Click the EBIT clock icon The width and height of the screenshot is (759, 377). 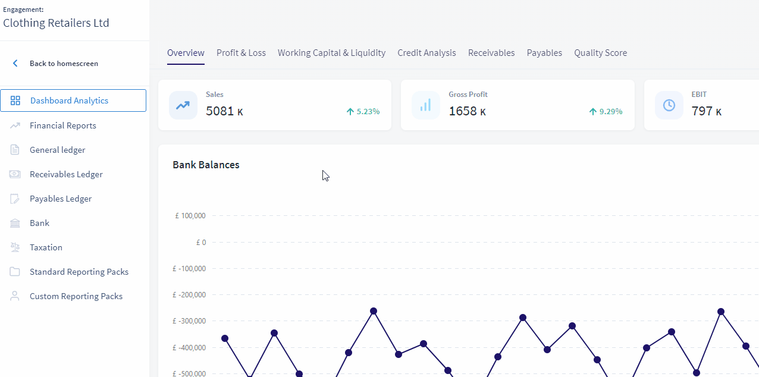669,105
